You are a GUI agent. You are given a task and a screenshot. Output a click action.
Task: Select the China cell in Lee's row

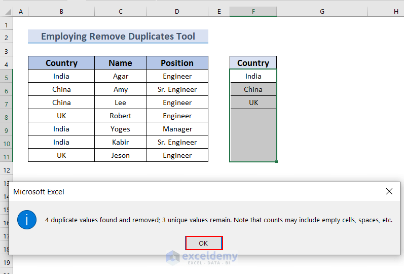tap(61, 102)
